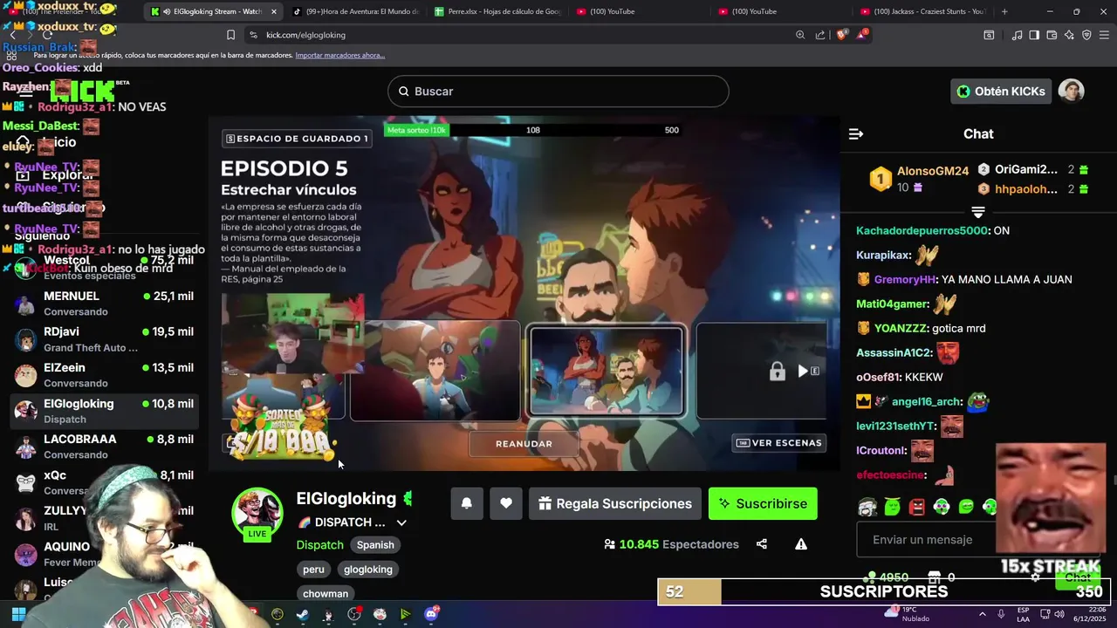Show hidden system tray icons chevron

click(982, 614)
